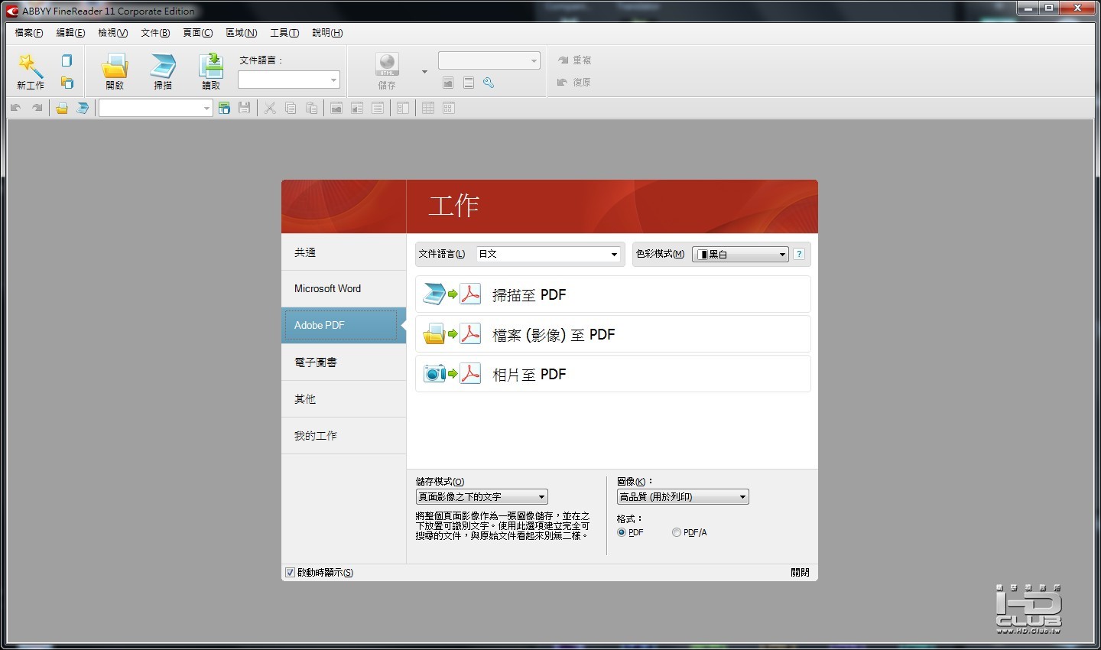
Task: Click the 儲存 HTML save icon
Action: (x=387, y=72)
